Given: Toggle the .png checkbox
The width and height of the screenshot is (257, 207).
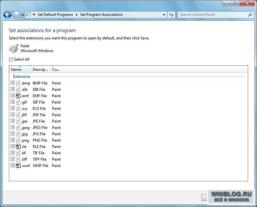Looking at the screenshot, I should tap(12, 140).
